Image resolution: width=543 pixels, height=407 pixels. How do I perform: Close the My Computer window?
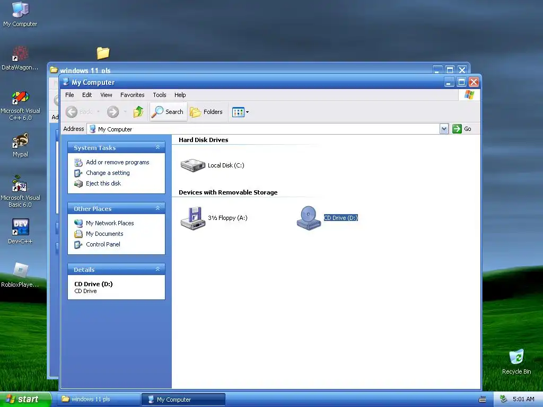click(474, 82)
